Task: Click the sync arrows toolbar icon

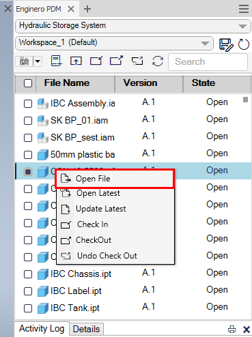Action: coord(158,61)
